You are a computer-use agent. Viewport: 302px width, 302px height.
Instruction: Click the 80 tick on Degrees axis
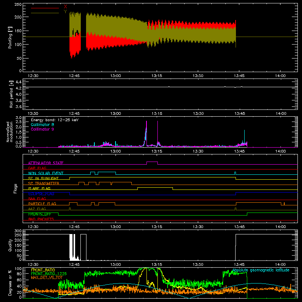(x=20, y=274)
